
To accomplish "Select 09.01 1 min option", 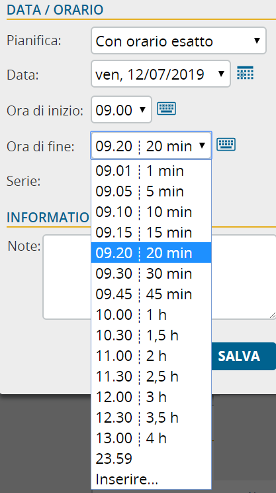I will [151, 171].
